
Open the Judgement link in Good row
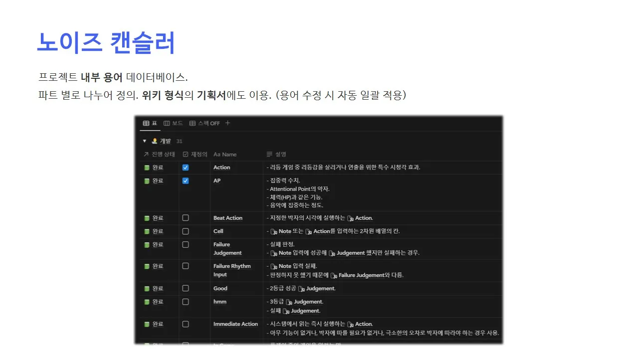317,288
